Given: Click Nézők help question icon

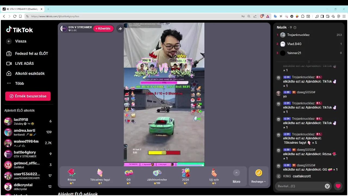Looking at the screenshot, I should tap(295, 27).
